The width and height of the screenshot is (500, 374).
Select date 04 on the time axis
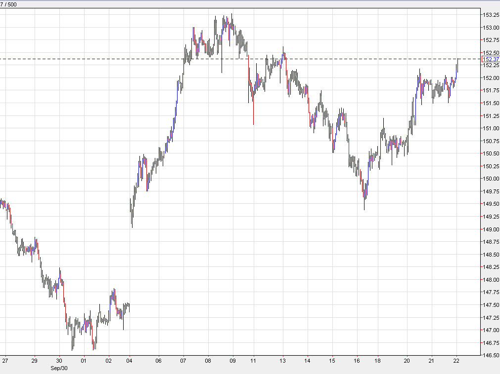[130, 361]
